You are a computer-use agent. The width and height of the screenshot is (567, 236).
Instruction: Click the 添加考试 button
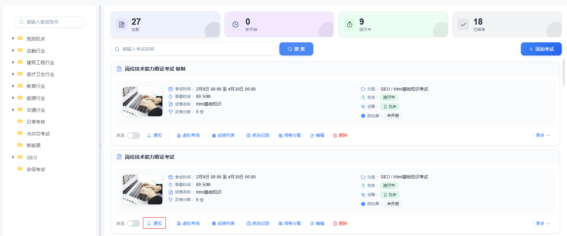541,49
